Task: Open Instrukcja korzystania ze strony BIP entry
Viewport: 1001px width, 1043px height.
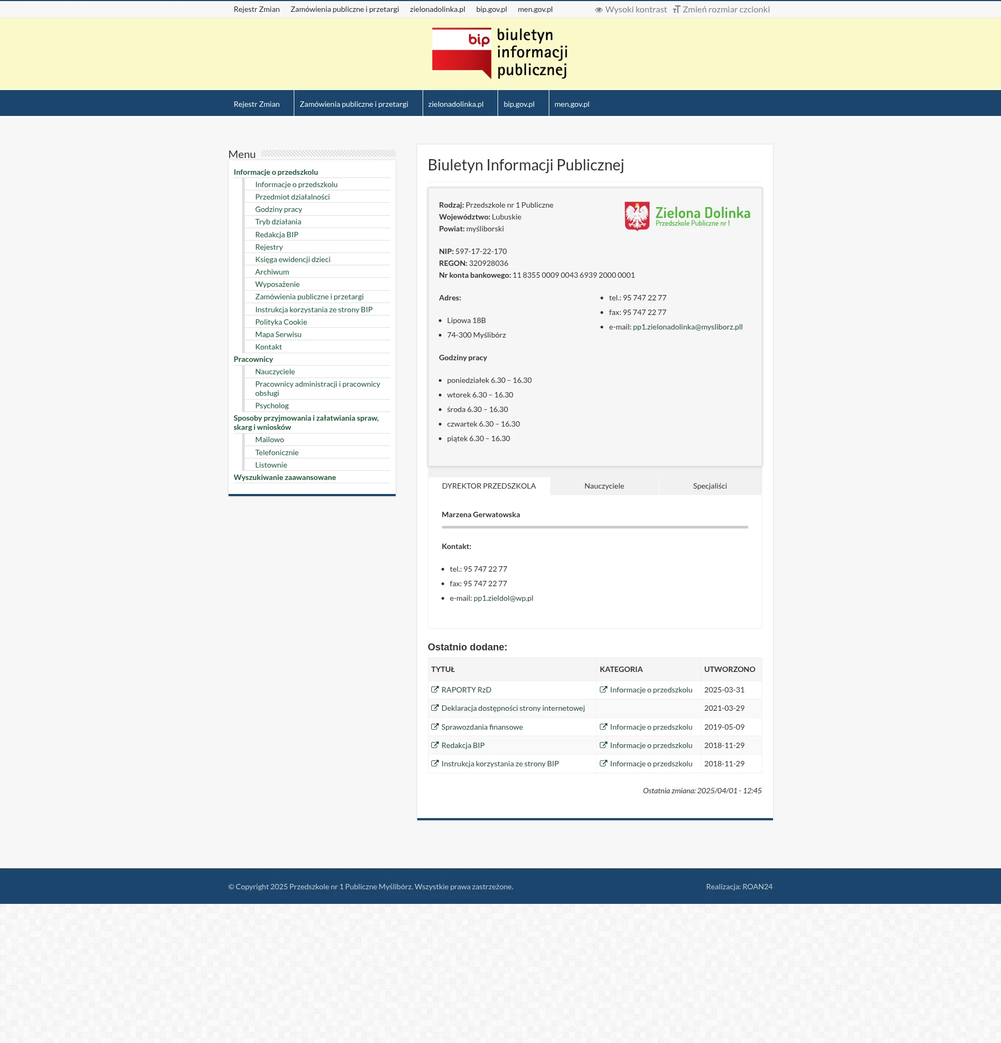Action: (x=500, y=763)
